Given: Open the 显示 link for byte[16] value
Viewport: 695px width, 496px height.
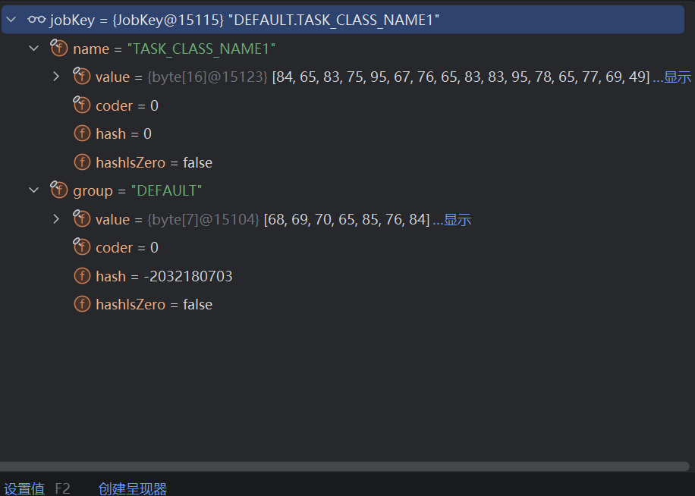Looking at the screenshot, I should coord(678,77).
